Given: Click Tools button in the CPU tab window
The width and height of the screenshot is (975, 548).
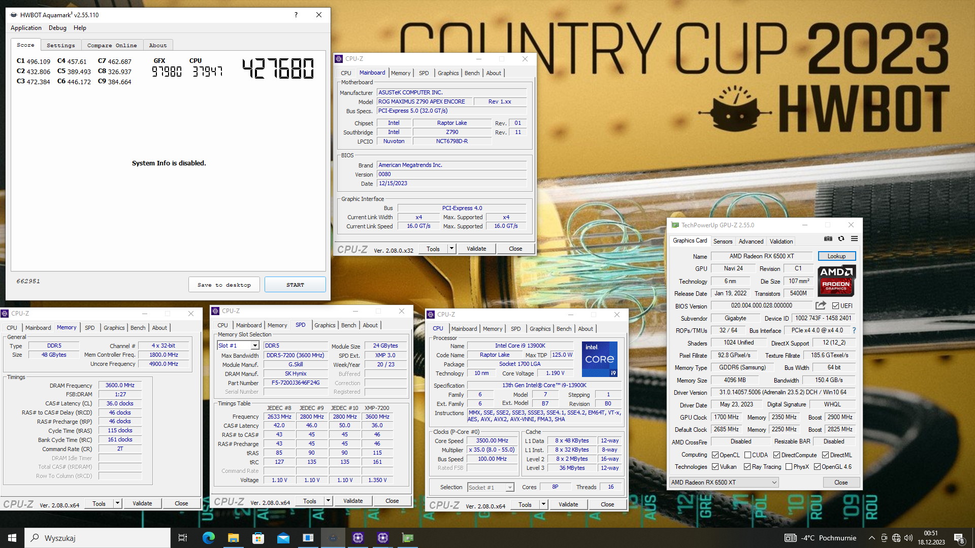Looking at the screenshot, I should [x=525, y=504].
